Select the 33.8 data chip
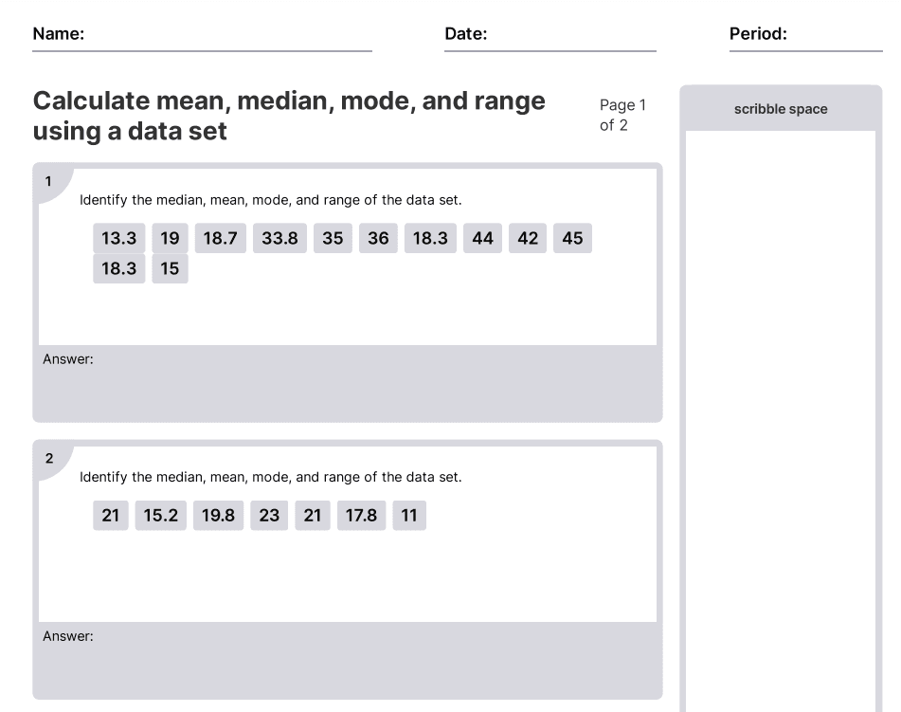901x712 pixels. click(279, 239)
